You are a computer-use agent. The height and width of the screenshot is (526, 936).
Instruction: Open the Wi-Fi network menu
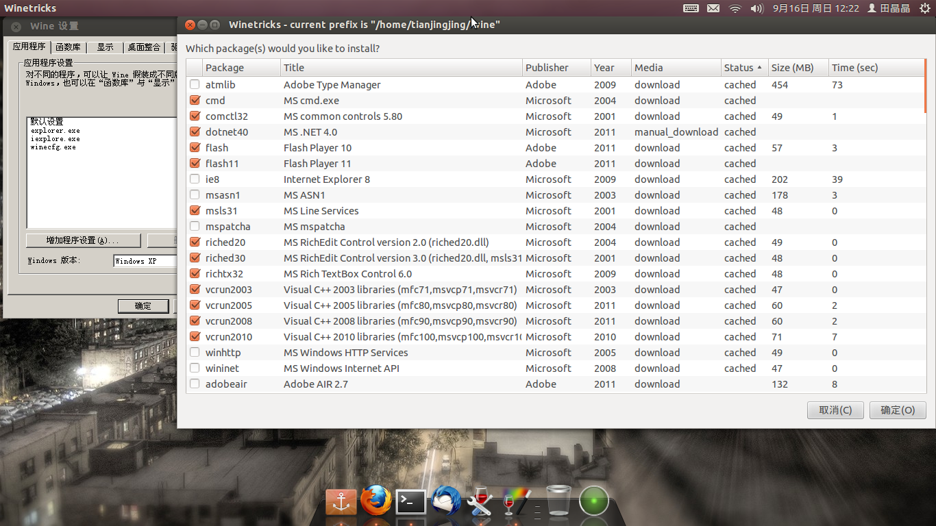(x=735, y=8)
